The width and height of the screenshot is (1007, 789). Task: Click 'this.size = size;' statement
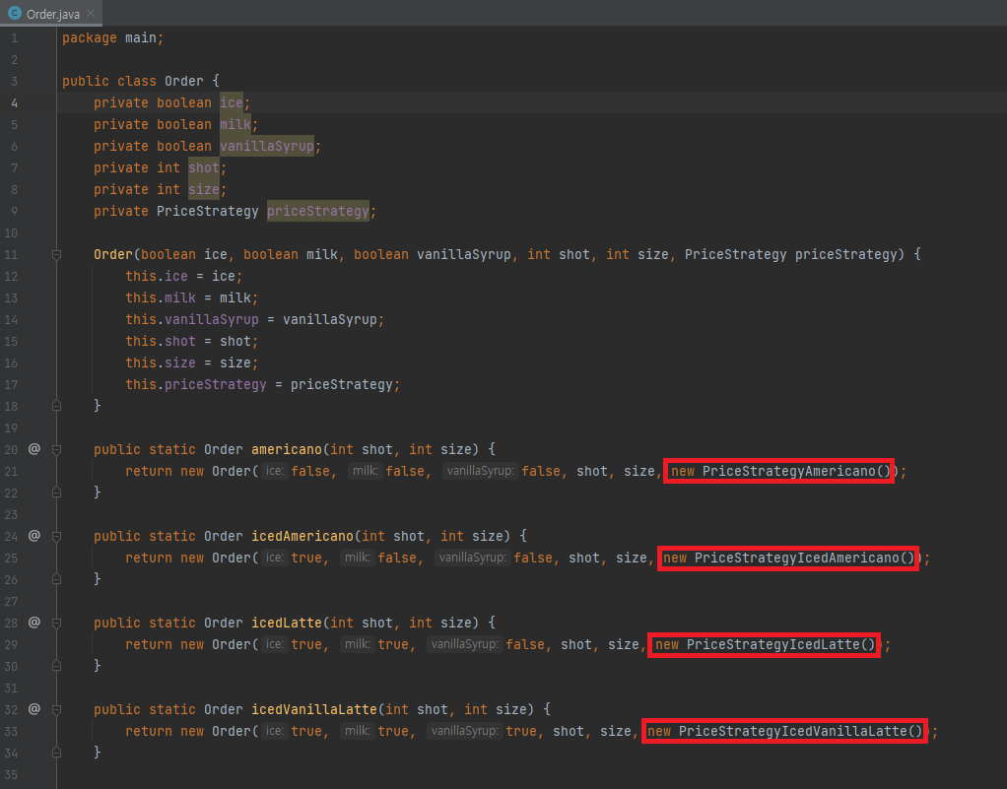pyautogui.click(x=191, y=362)
